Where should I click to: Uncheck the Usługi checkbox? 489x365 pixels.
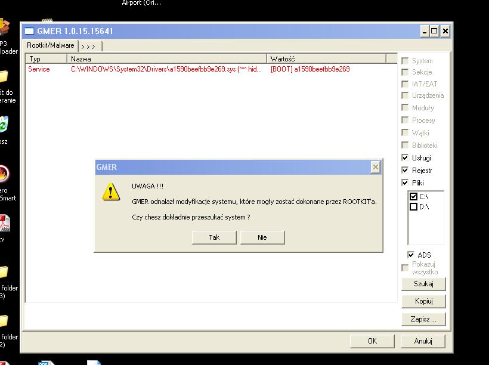pyautogui.click(x=405, y=157)
